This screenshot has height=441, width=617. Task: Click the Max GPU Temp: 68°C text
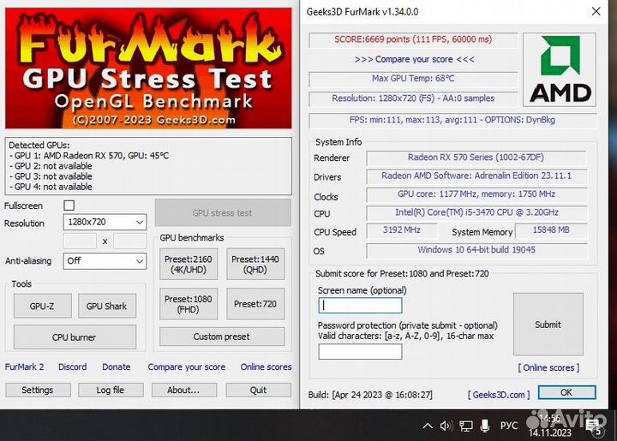click(413, 78)
